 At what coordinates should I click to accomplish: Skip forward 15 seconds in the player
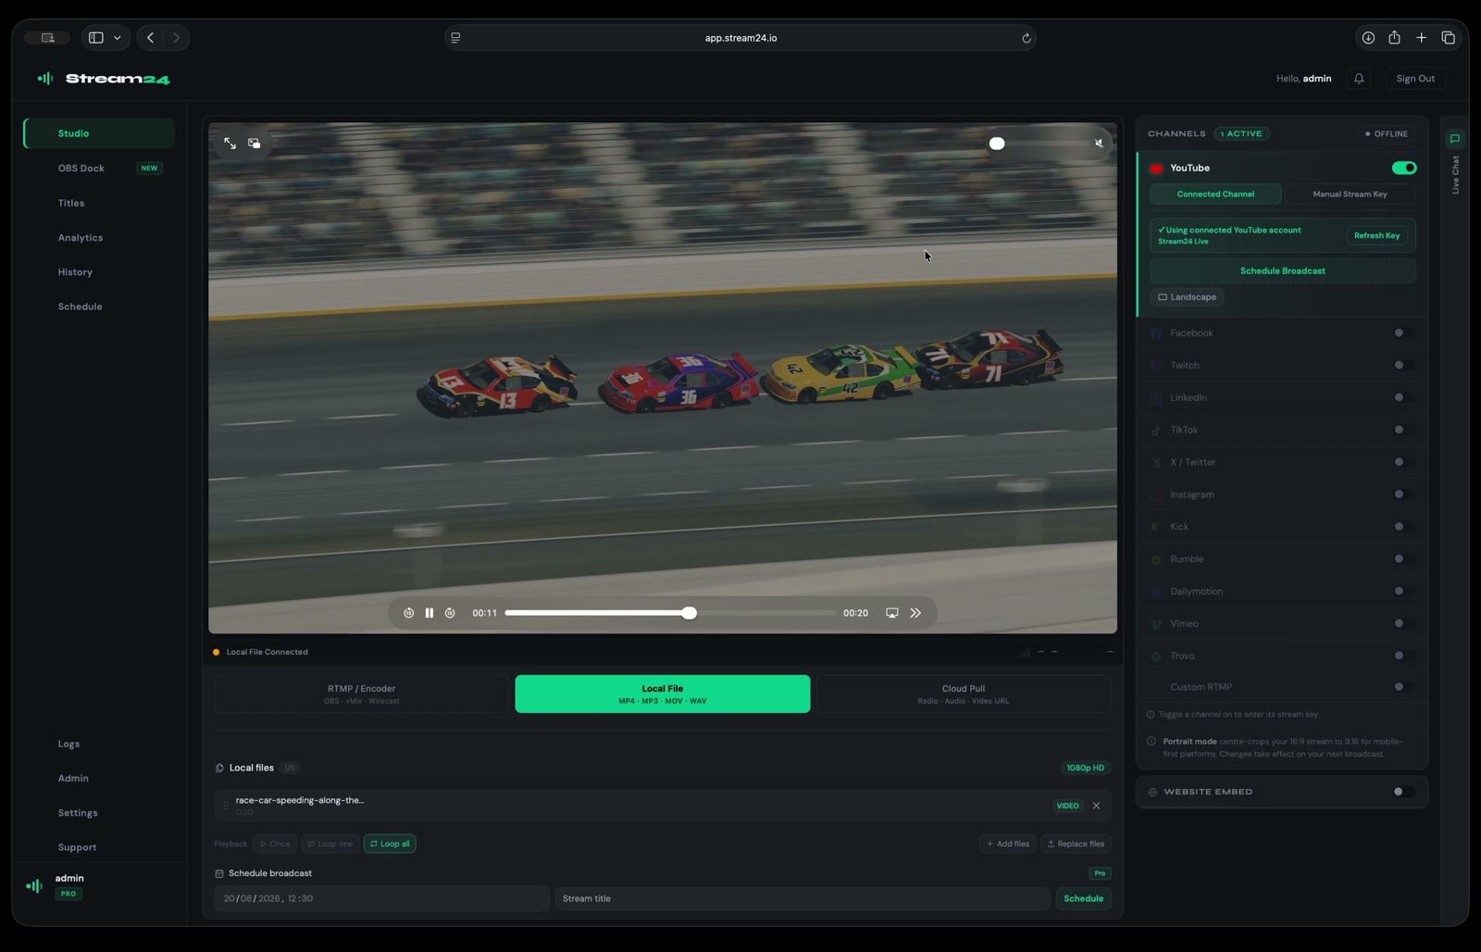tap(450, 613)
